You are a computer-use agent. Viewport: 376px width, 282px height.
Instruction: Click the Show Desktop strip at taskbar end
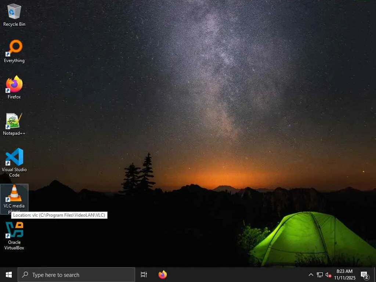(375, 275)
